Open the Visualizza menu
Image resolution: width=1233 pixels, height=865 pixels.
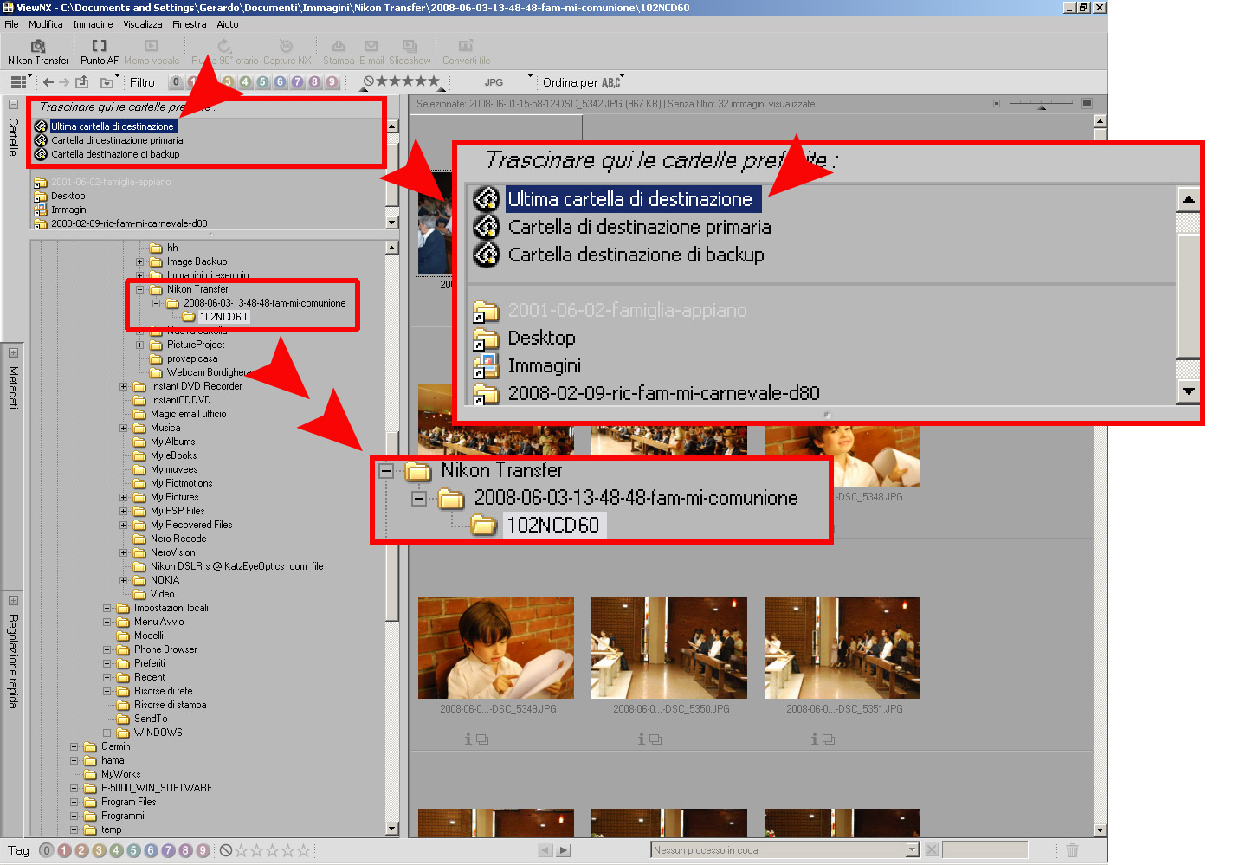142,24
